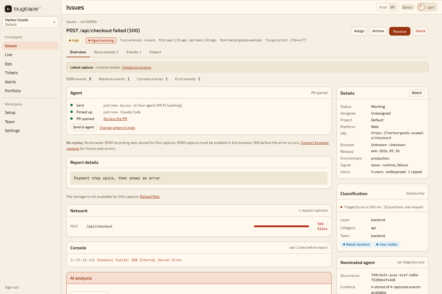The width and height of the screenshot is (442, 294).
Task: Watch this issue from Details panel
Action: pyautogui.click(x=417, y=93)
